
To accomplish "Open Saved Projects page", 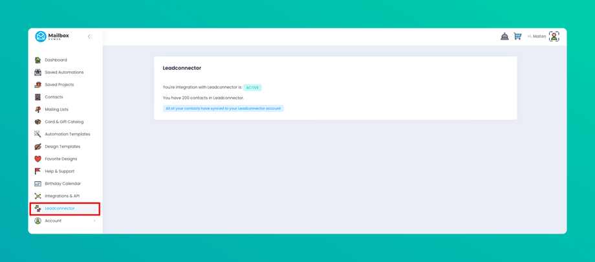I will pyautogui.click(x=59, y=85).
